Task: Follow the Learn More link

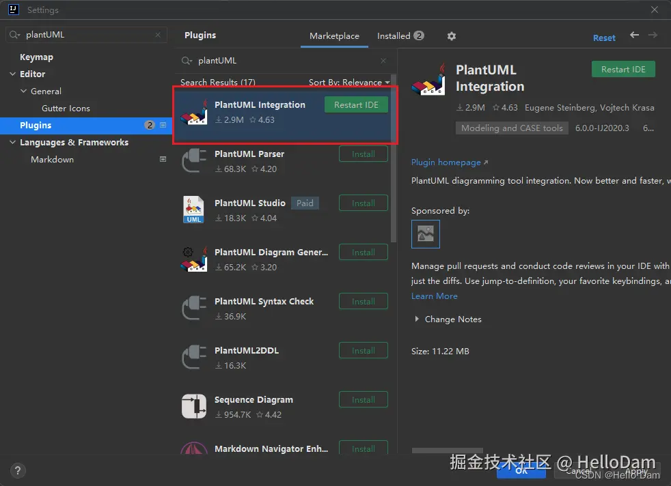Action: [435, 296]
